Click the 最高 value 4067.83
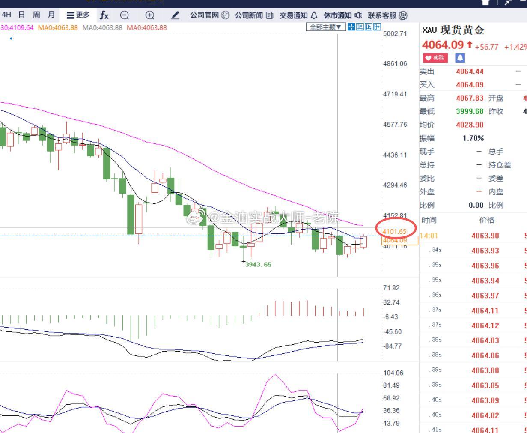This screenshot has width=527, height=433. (x=470, y=98)
